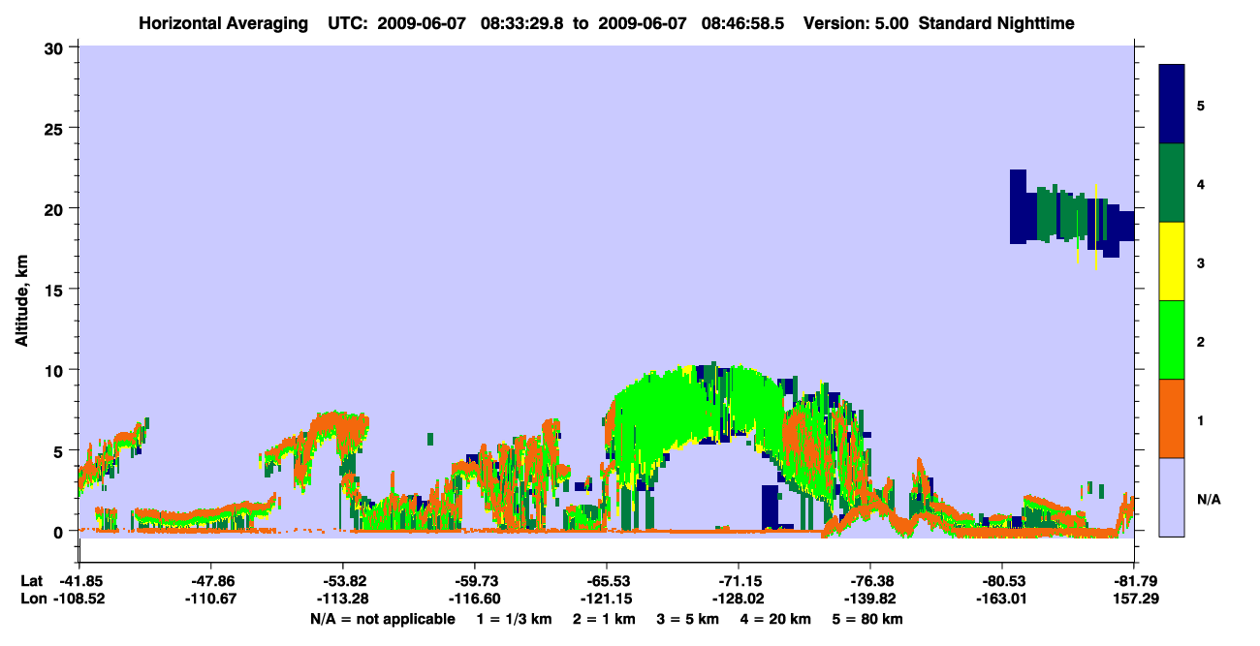Click longitude value -116.60

tap(475, 600)
